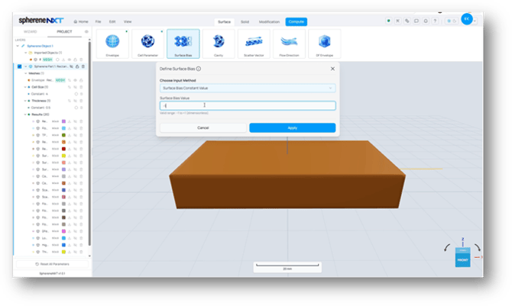The image size is (512, 306).
Task: Delete the first result in Results list
Action: coord(81,121)
